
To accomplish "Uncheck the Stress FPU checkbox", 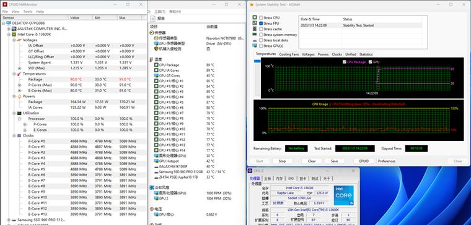I will click(x=261, y=23).
